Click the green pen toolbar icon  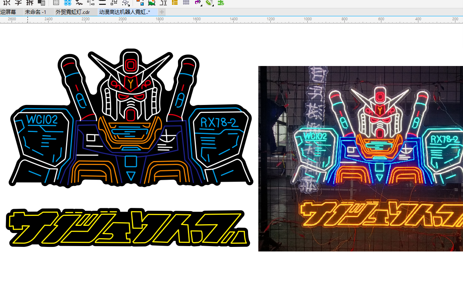tap(209, 3)
